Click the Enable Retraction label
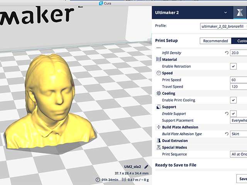The width and height of the screenshot is (247, 185). [x=176, y=66]
